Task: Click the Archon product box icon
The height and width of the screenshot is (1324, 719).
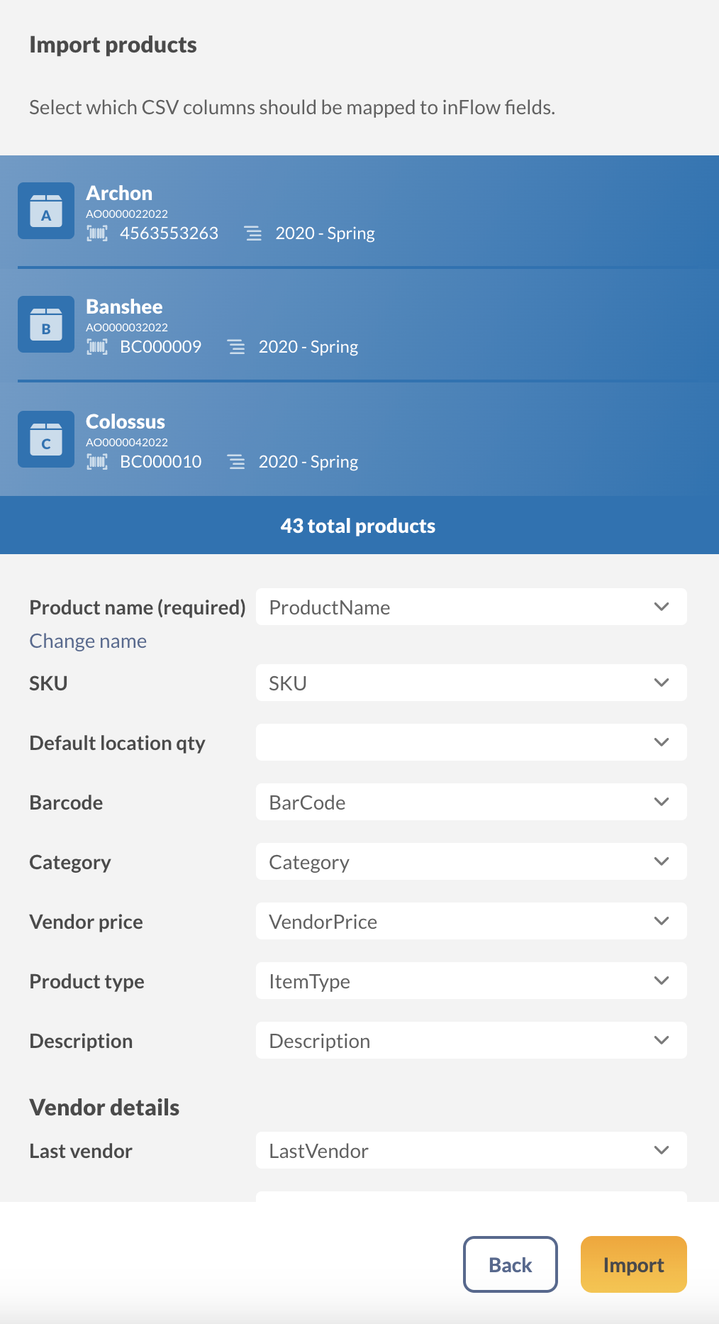Action: pyautogui.click(x=46, y=211)
